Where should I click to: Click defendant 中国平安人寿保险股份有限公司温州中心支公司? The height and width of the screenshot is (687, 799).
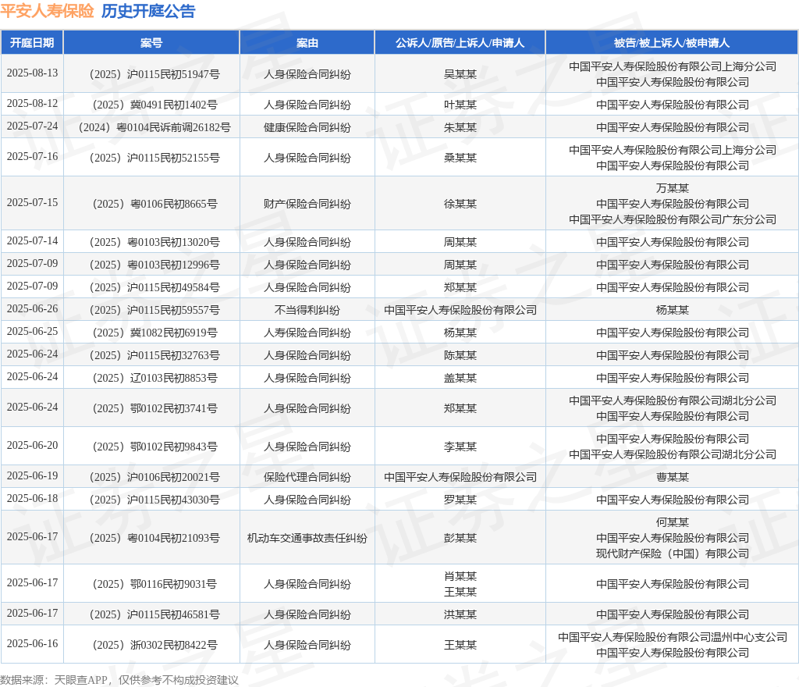[x=672, y=638]
